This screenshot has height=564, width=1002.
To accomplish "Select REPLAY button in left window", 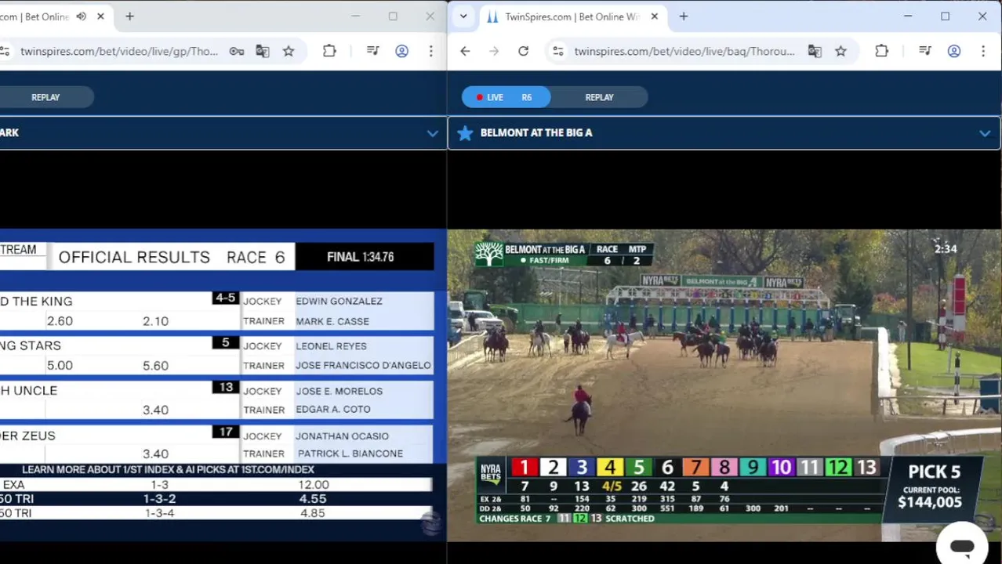I will click(x=45, y=97).
